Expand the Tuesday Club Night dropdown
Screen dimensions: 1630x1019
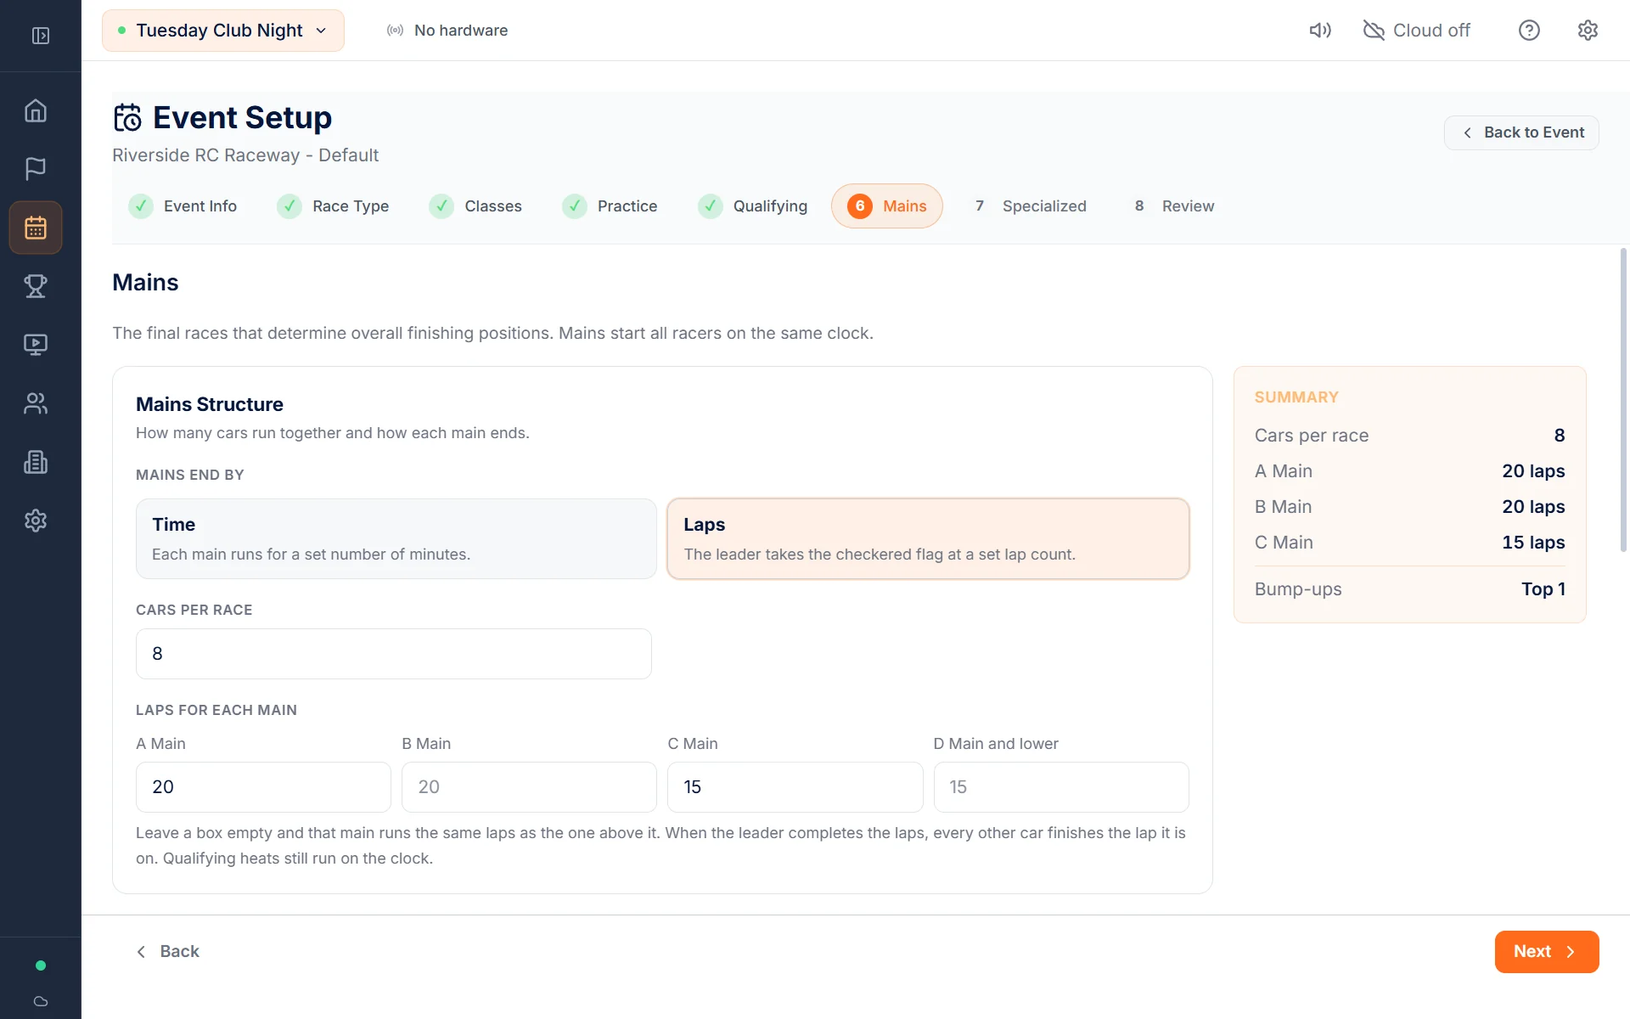(x=223, y=31)
